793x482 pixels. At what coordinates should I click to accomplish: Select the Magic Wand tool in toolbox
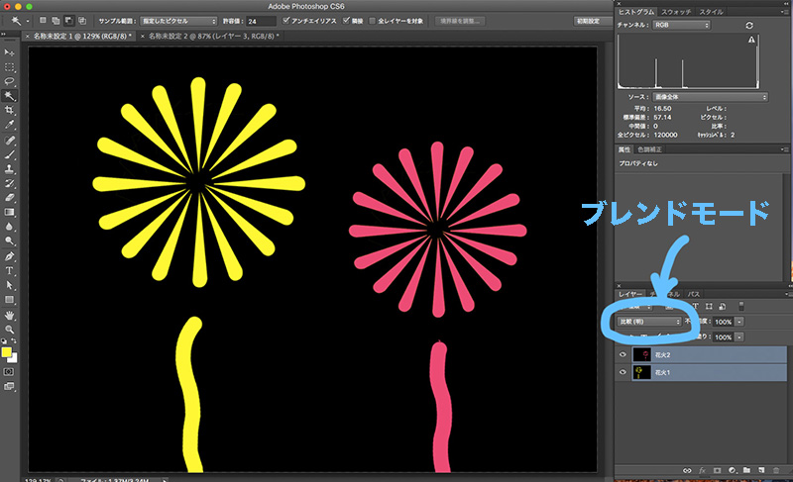10,96
